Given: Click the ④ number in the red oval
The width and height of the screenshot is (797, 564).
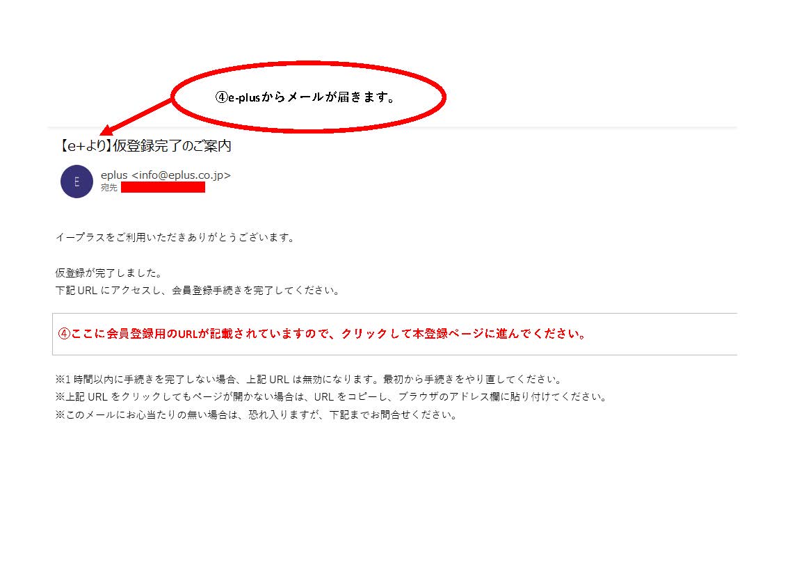Looking at the screenshot, I should pyautogui.click(x=222, y=97).
